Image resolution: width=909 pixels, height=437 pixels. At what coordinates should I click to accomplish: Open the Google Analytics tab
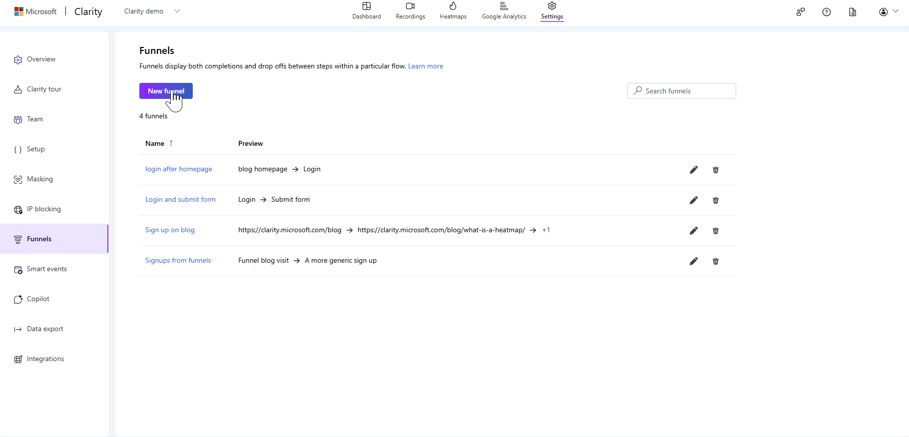(x=504, y=11)
